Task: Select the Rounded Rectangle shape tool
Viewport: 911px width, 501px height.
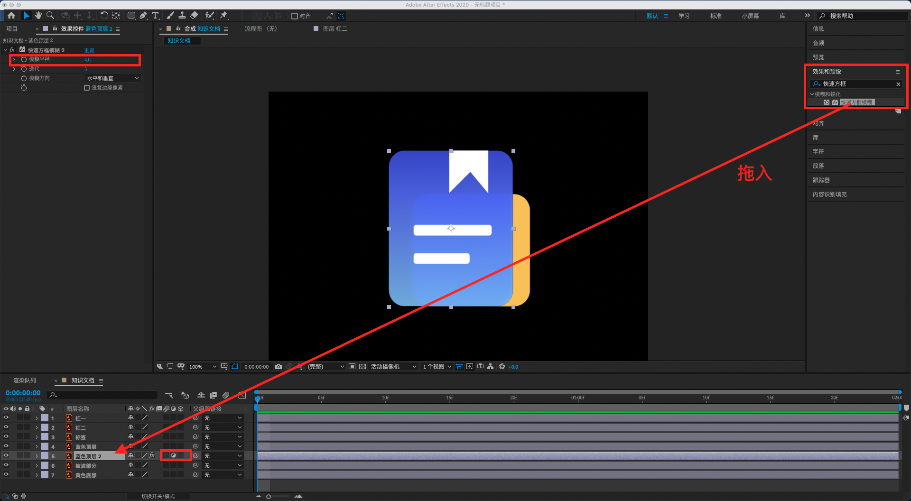Action: (x=131, y=16)
